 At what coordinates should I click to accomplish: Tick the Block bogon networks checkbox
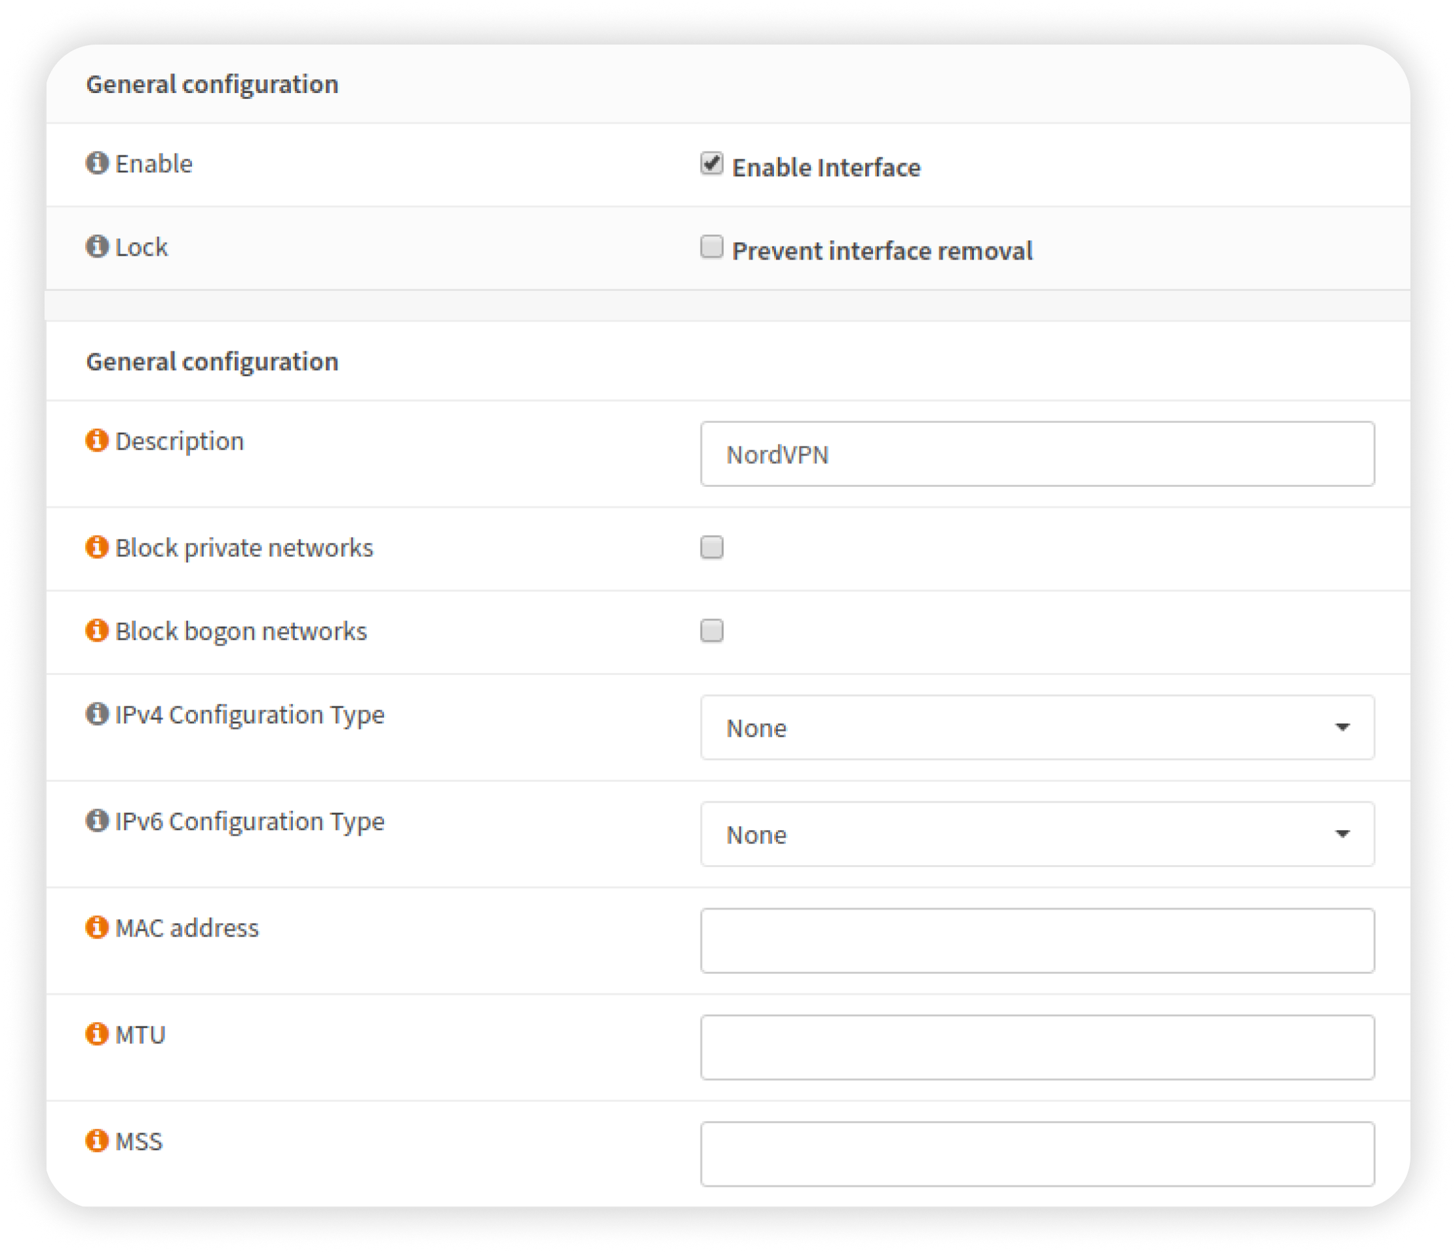click(x=711, y=631)
